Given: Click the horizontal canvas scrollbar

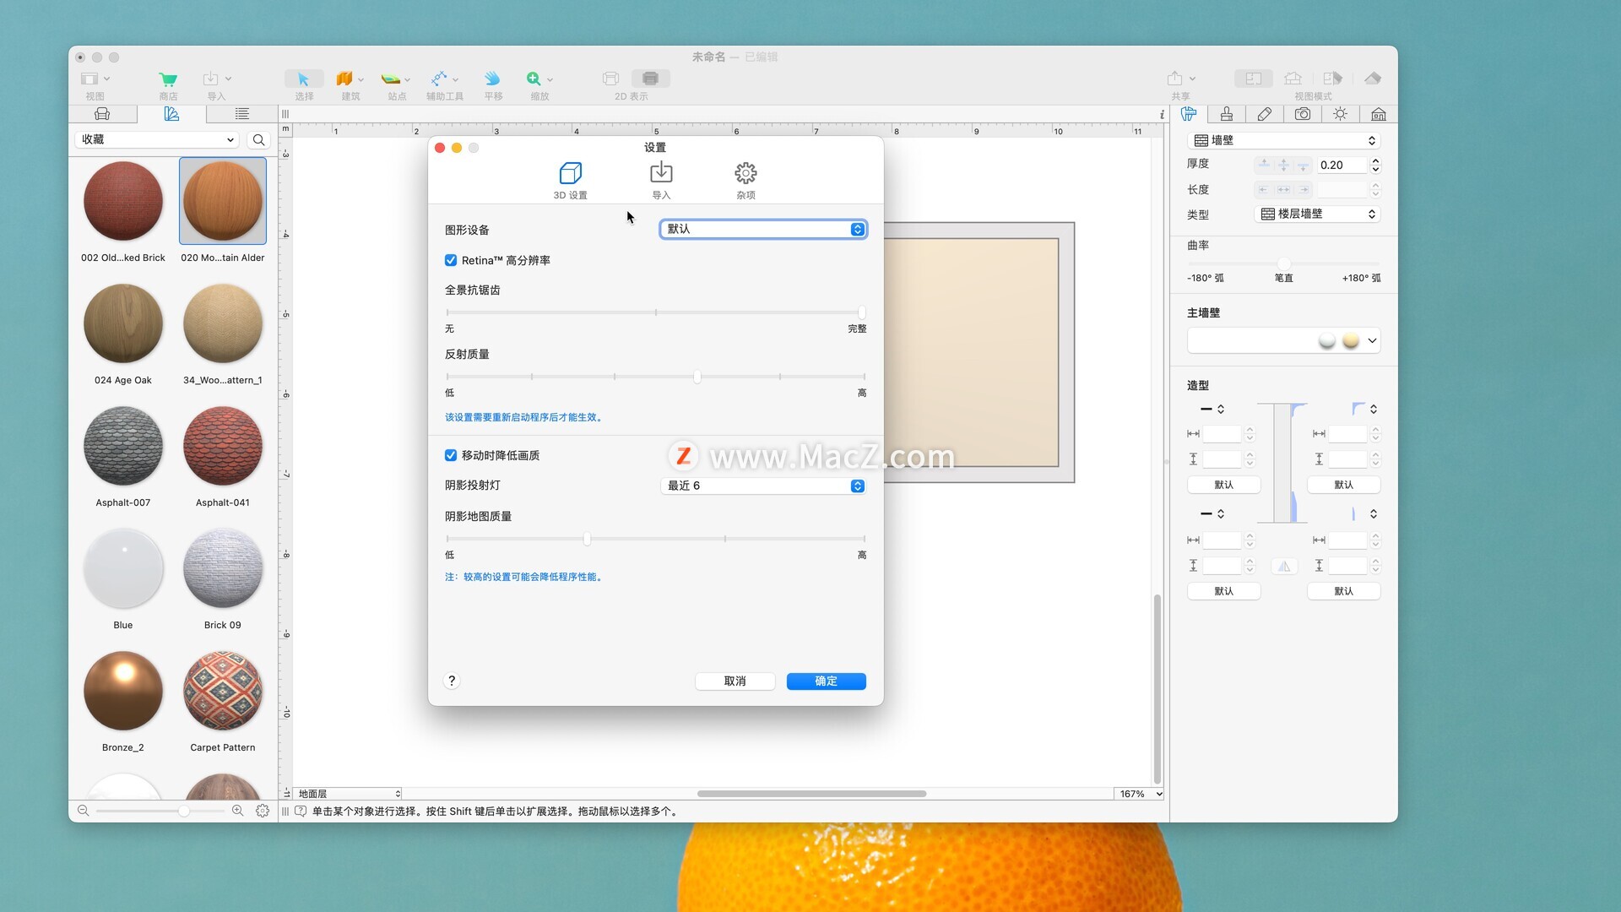Looking at the screenshot, I should click(x=811, y=794).
